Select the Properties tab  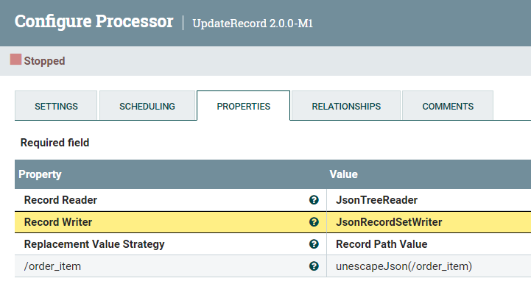[x=243, y=106]
